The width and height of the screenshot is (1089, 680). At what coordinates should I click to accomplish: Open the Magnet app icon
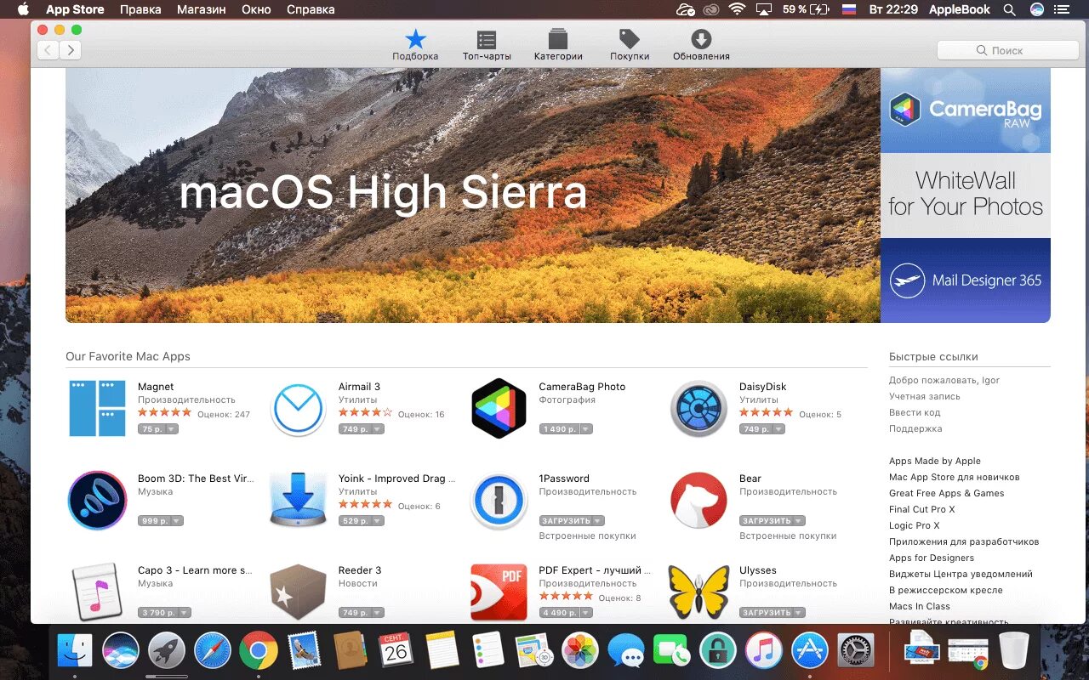97,408
